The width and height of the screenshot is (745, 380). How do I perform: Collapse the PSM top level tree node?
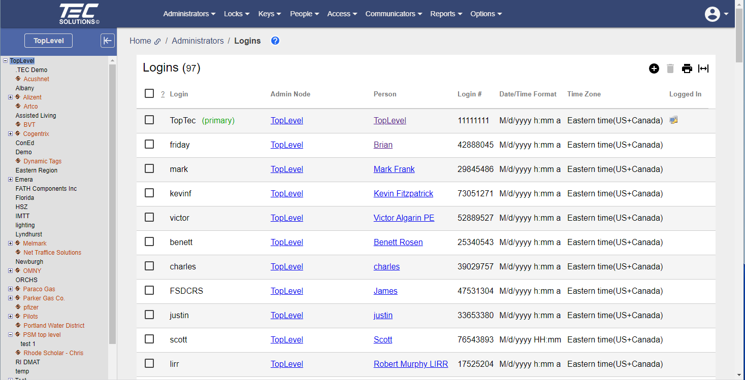(11, 335)
